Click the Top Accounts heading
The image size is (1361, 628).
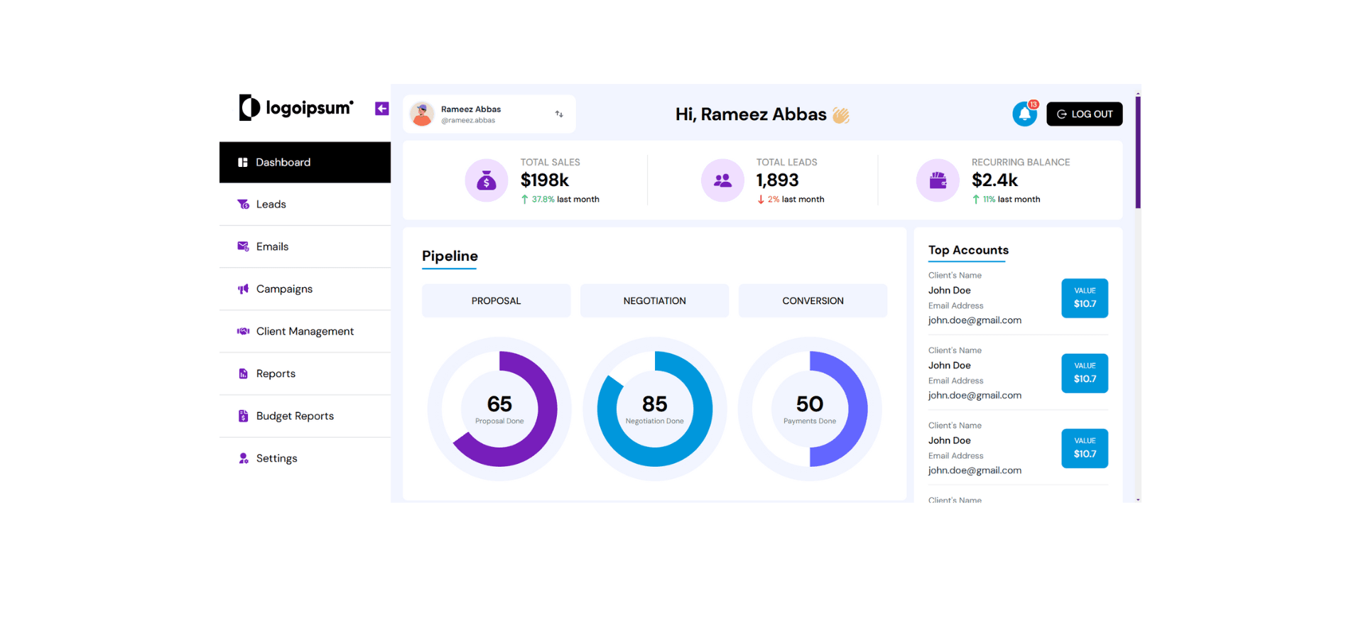[x=968, y=250]
